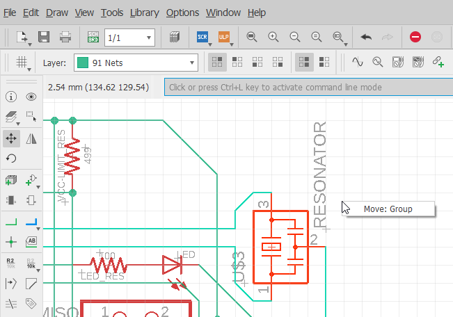The image size is (453, 317).
Task: Select the AB Label tool
Action: pos(31,242)
